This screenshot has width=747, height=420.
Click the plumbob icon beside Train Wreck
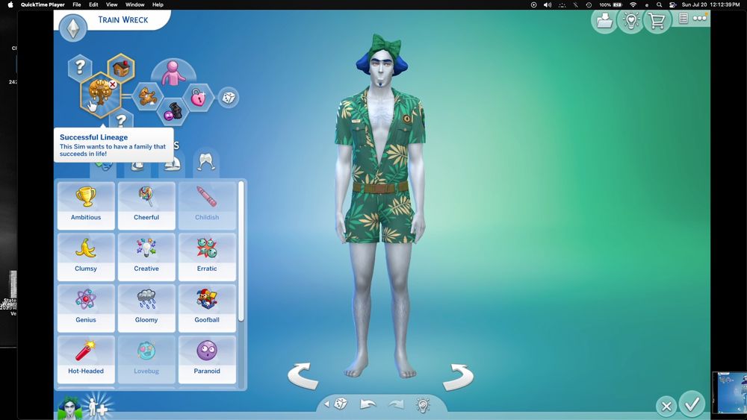[73, 27]
